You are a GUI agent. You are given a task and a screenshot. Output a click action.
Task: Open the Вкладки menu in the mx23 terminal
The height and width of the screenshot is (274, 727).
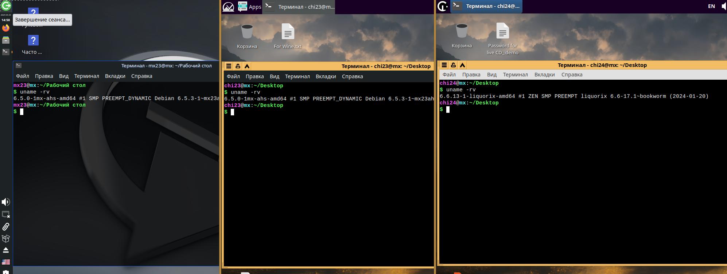(115, 76)
